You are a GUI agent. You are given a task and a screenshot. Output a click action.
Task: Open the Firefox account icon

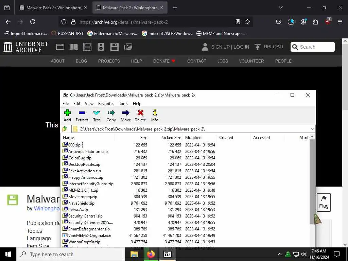click(303, 22)
